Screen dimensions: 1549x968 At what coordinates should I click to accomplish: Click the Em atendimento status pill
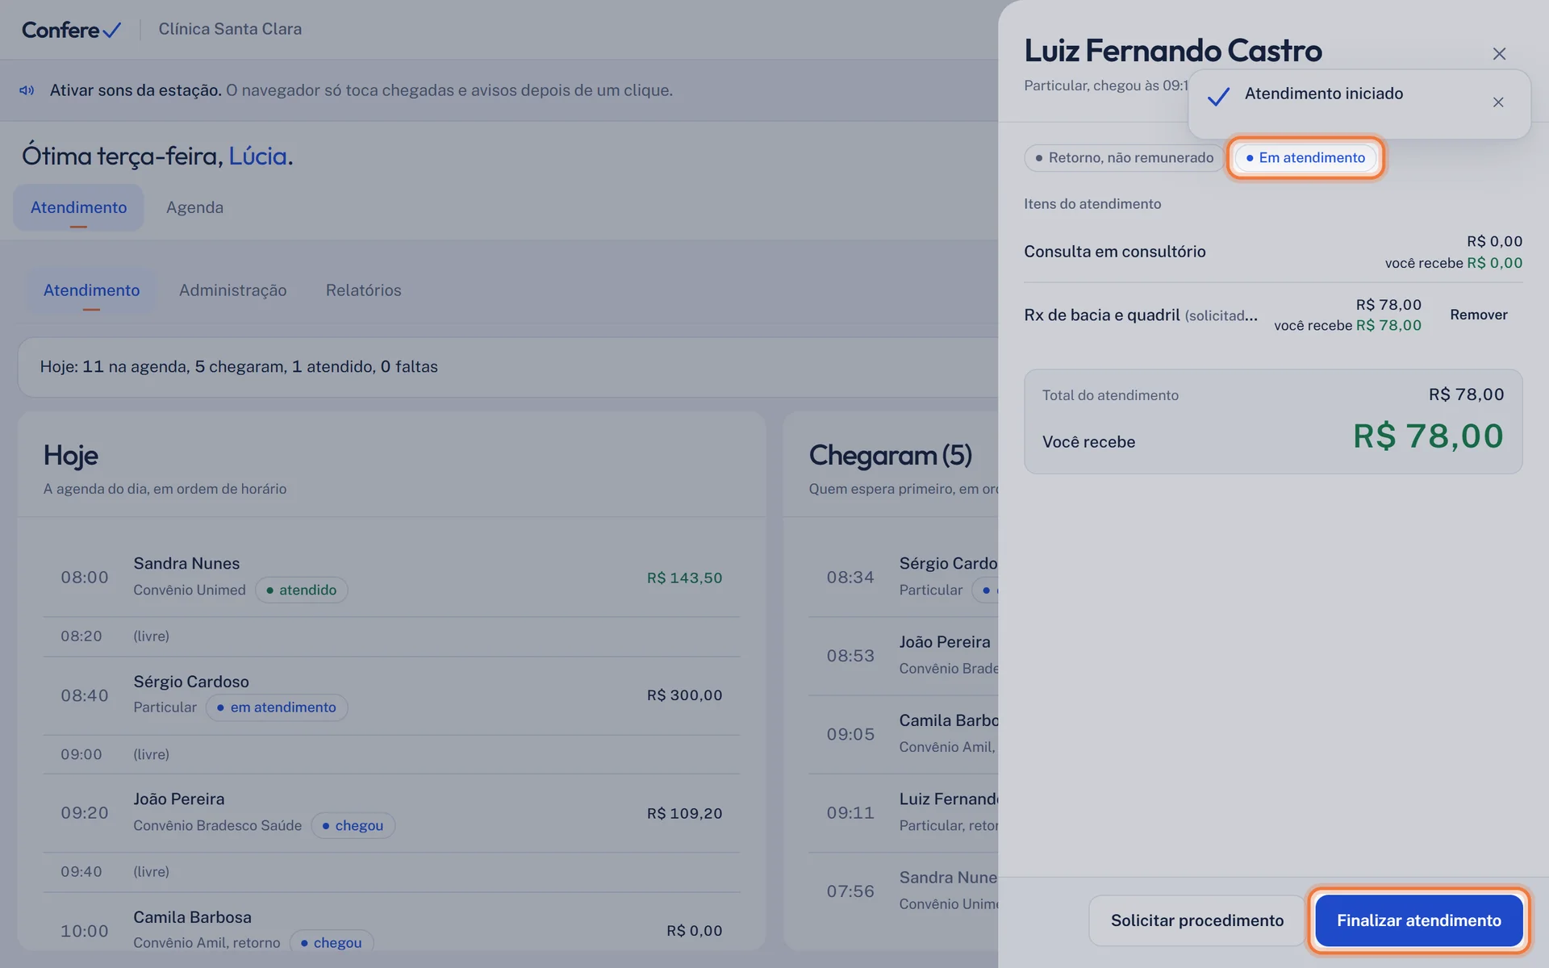click(x=1305, y=157)
